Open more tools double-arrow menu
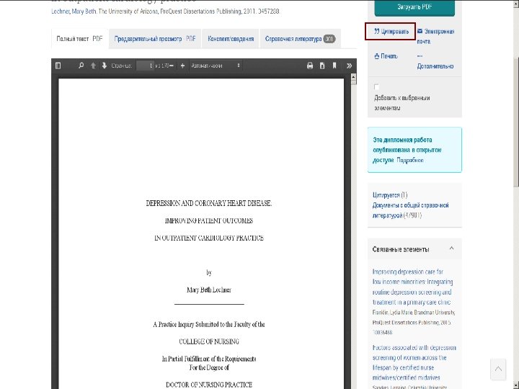The image size is (519, 389). click(x=349, y=66)
